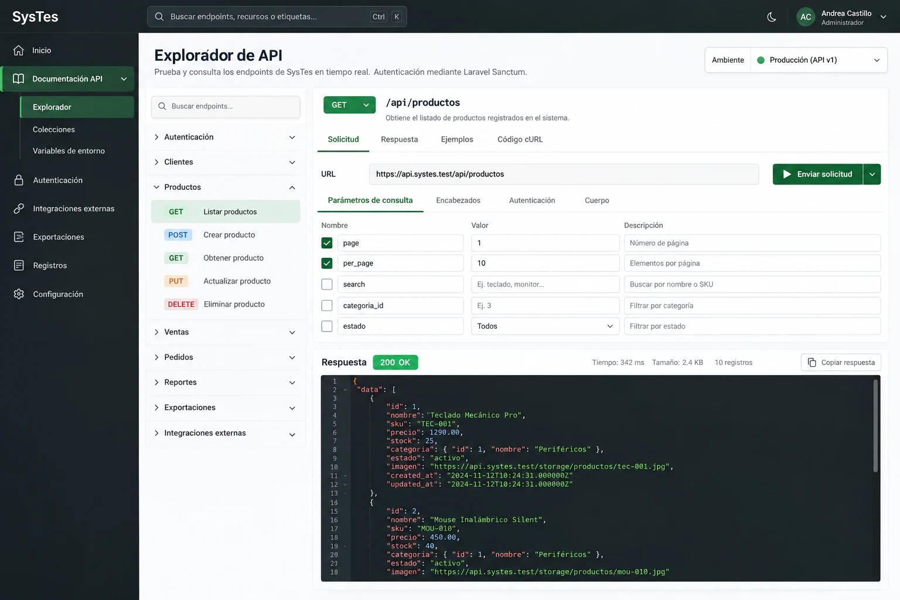Click the Configuración gear icon
The width and height of the screenshot is (900, 600).
19,294
